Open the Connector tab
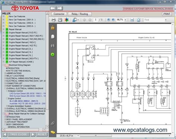The width and height of the screenshot is (176, 139). (59, 14)
